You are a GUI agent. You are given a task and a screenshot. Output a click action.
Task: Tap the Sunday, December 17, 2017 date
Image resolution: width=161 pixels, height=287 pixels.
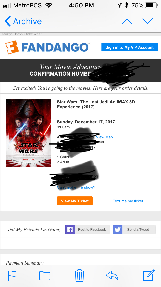(86, 122)
